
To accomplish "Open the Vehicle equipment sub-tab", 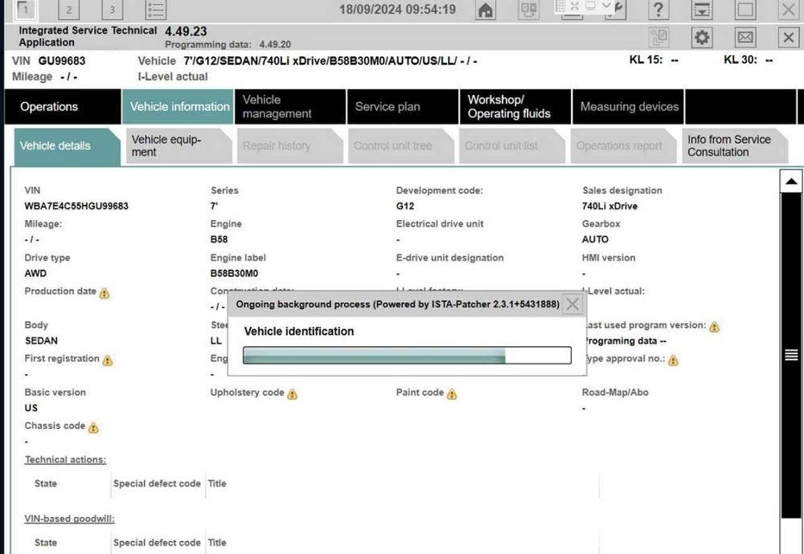I will click(179, 146).
